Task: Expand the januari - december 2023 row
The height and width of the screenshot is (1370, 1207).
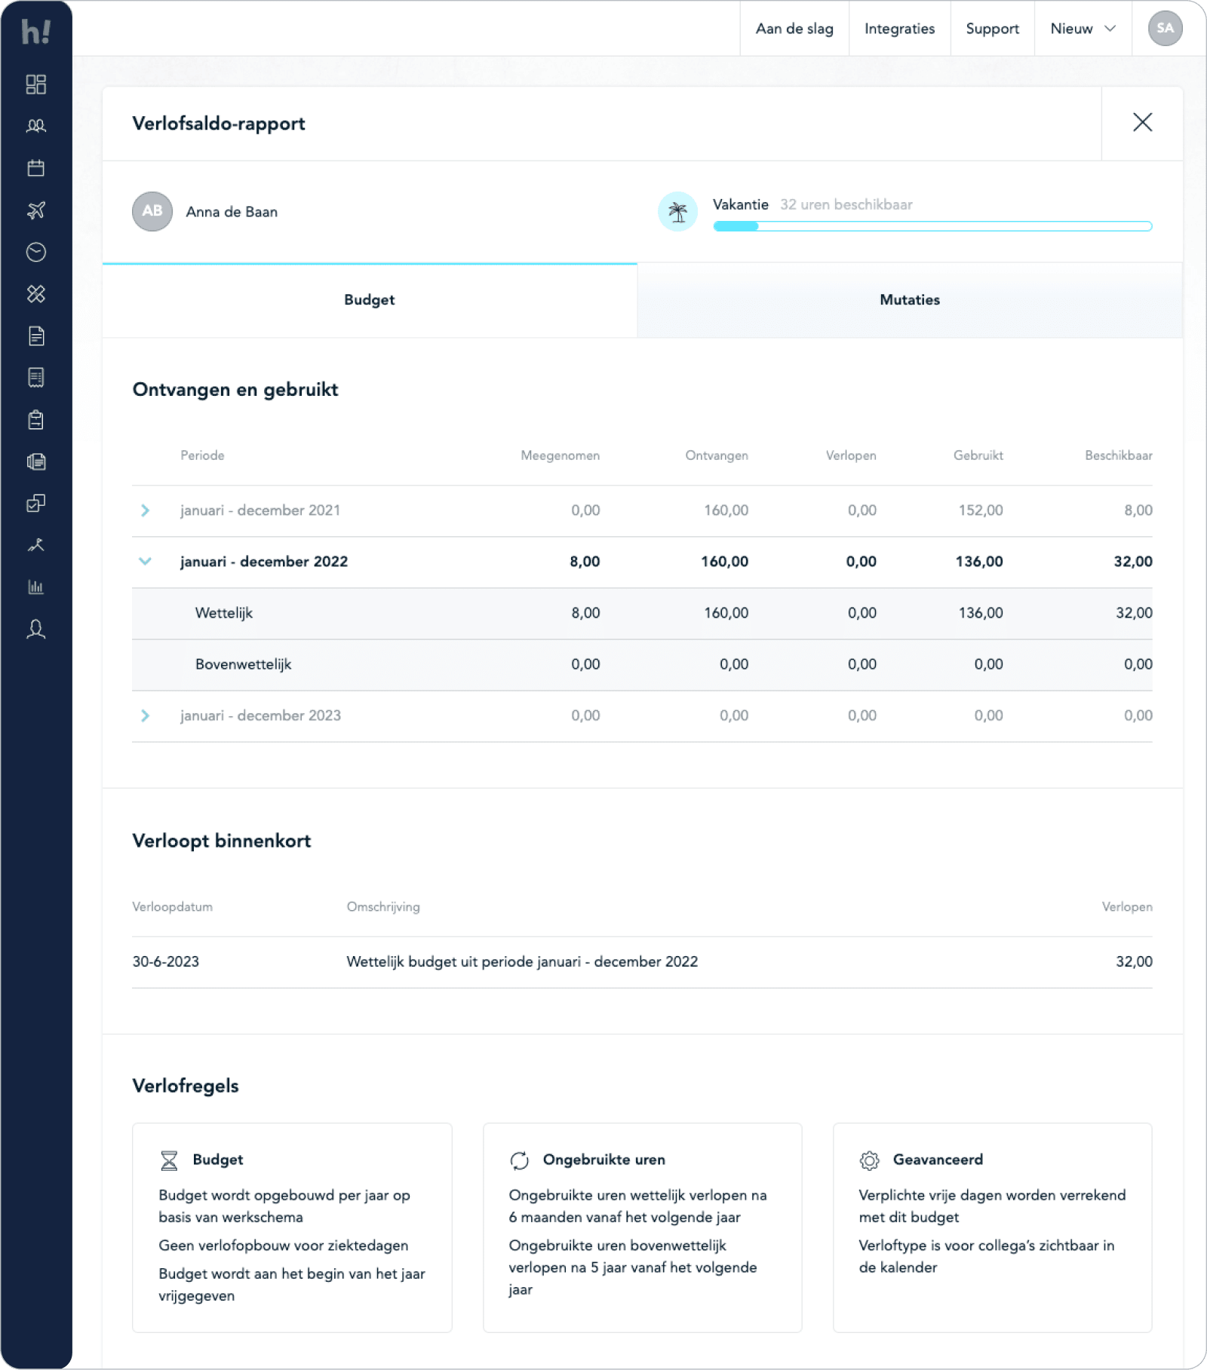Action: 146,716
